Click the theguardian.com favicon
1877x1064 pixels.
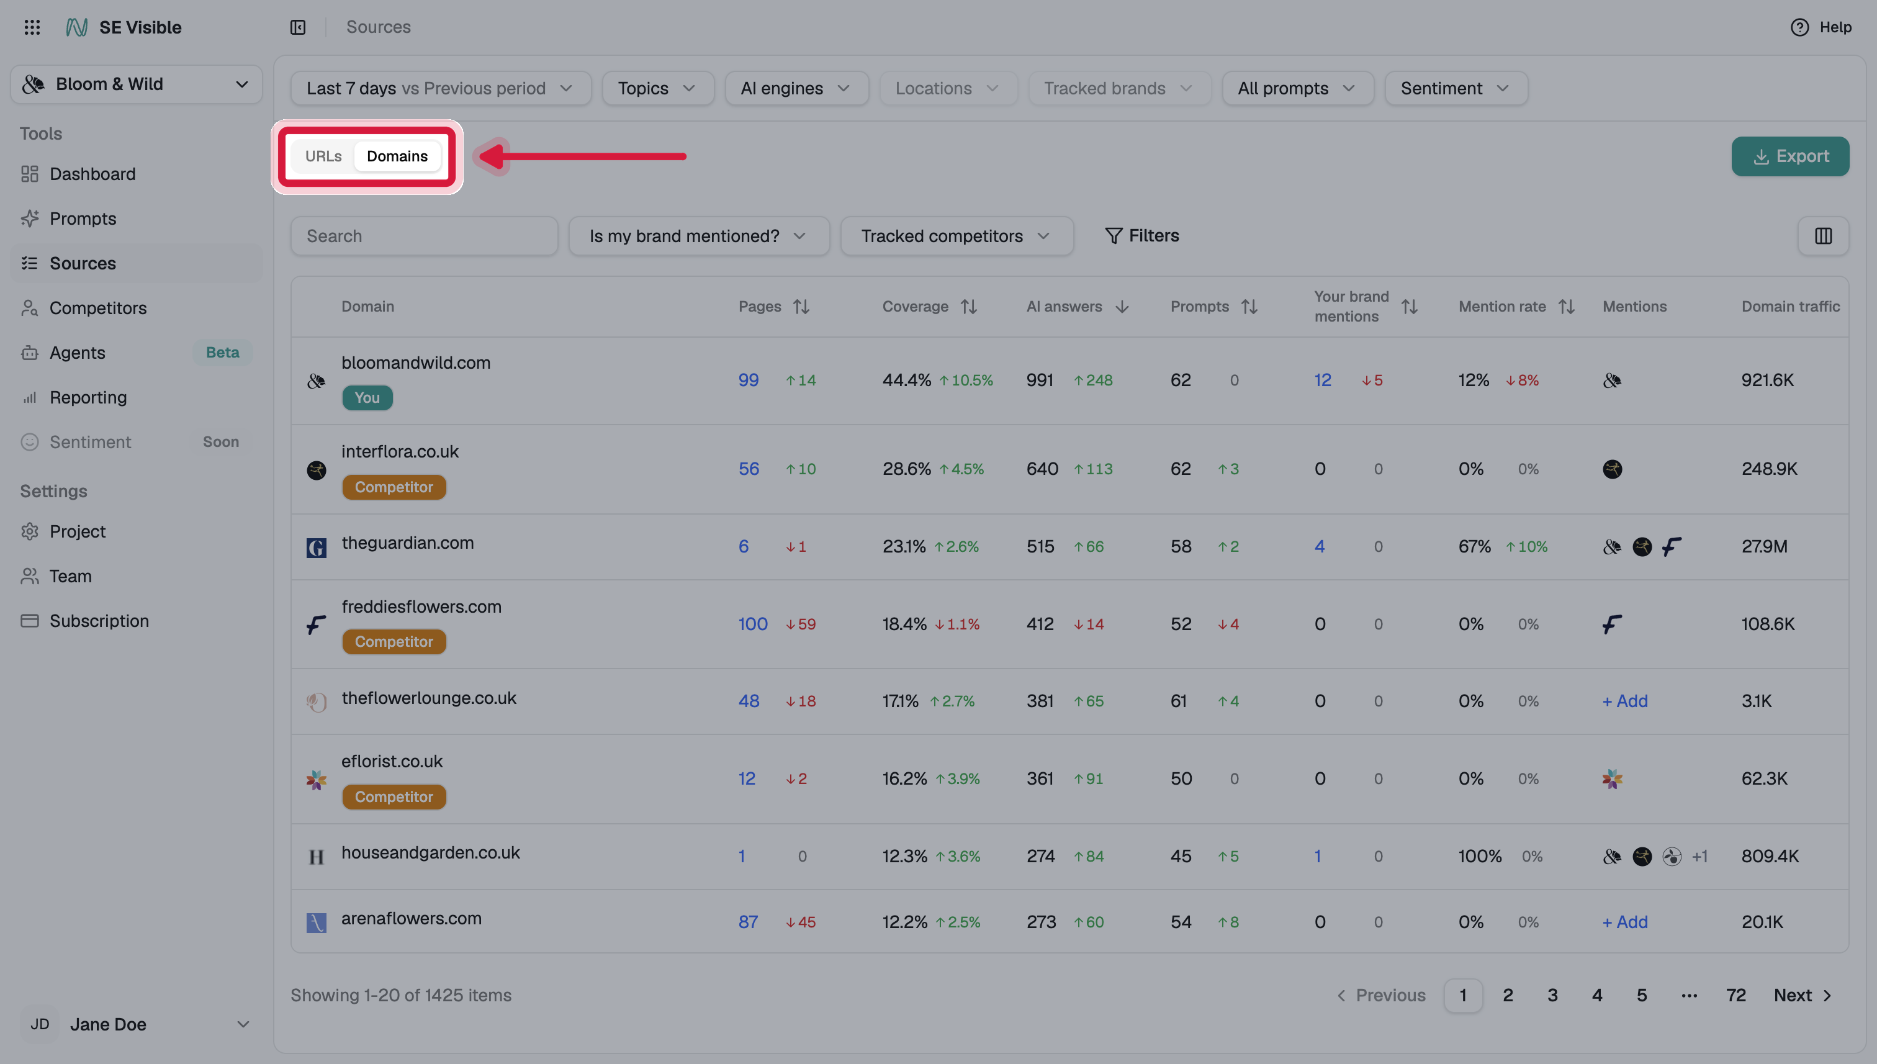(x=316, y=548)
